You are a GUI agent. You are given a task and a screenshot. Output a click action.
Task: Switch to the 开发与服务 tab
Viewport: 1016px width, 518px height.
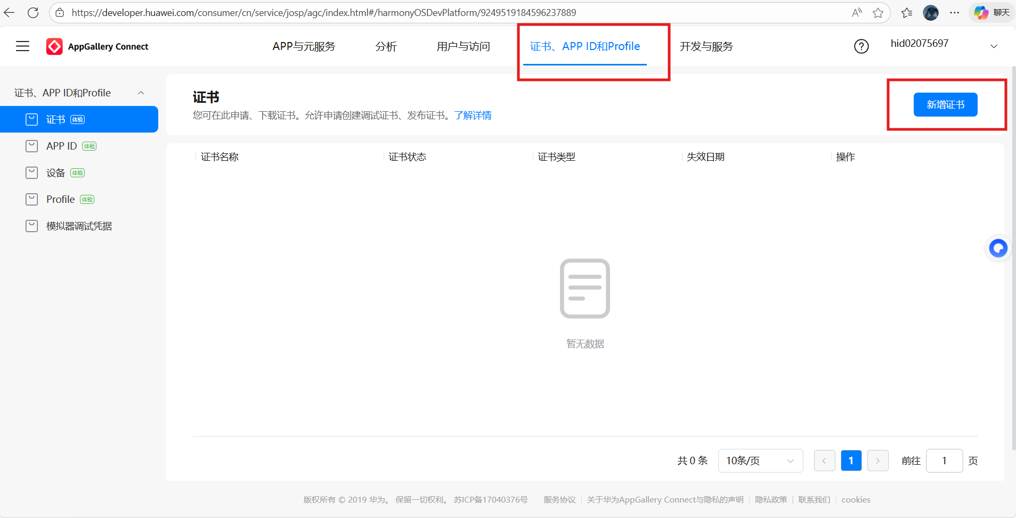pyautogui.click(x=706, y=46)
